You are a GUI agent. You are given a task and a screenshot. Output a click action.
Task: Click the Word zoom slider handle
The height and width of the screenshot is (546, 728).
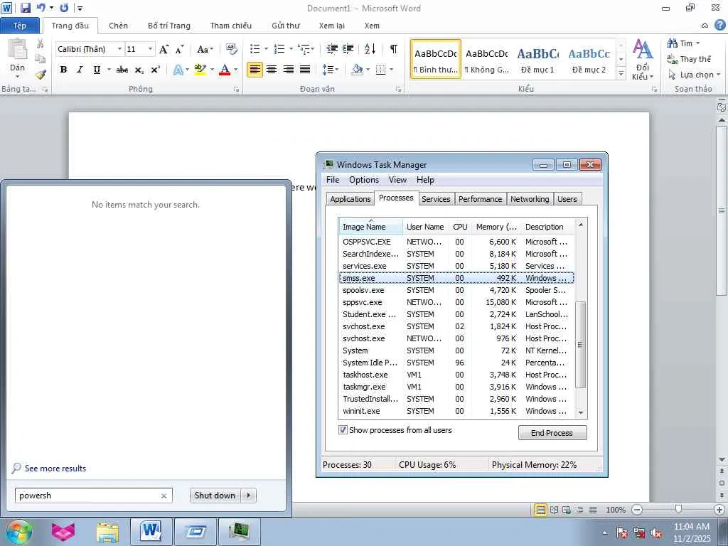coord(678,509)
